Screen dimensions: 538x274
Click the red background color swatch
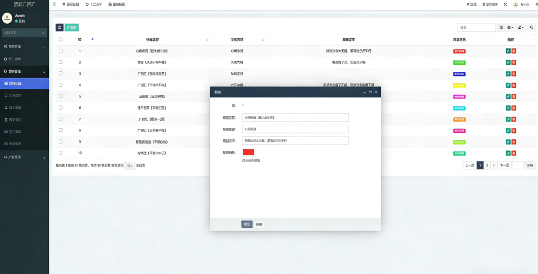(248, 152)
